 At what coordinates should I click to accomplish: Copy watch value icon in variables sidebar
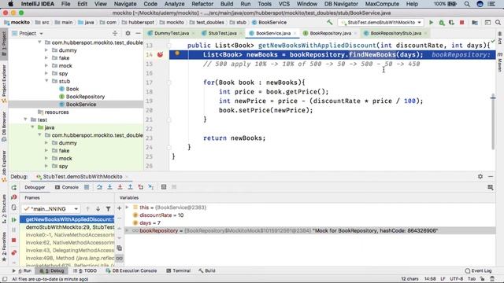coord(119,248)
